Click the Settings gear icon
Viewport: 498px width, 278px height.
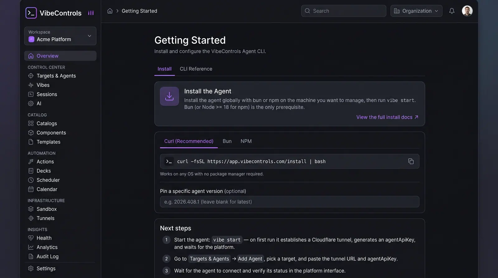[x=31, y=268]
